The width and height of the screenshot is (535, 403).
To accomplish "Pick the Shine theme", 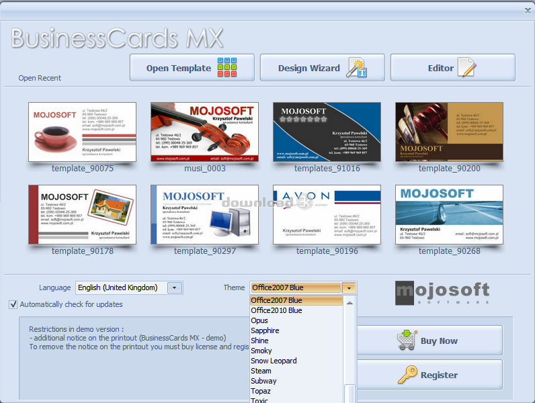I will 296,341.
